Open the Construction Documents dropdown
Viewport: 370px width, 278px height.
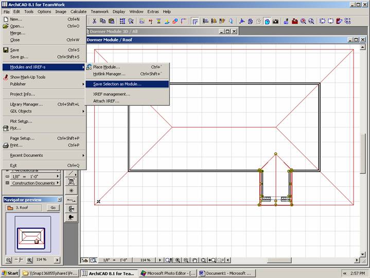coord(35,183)
